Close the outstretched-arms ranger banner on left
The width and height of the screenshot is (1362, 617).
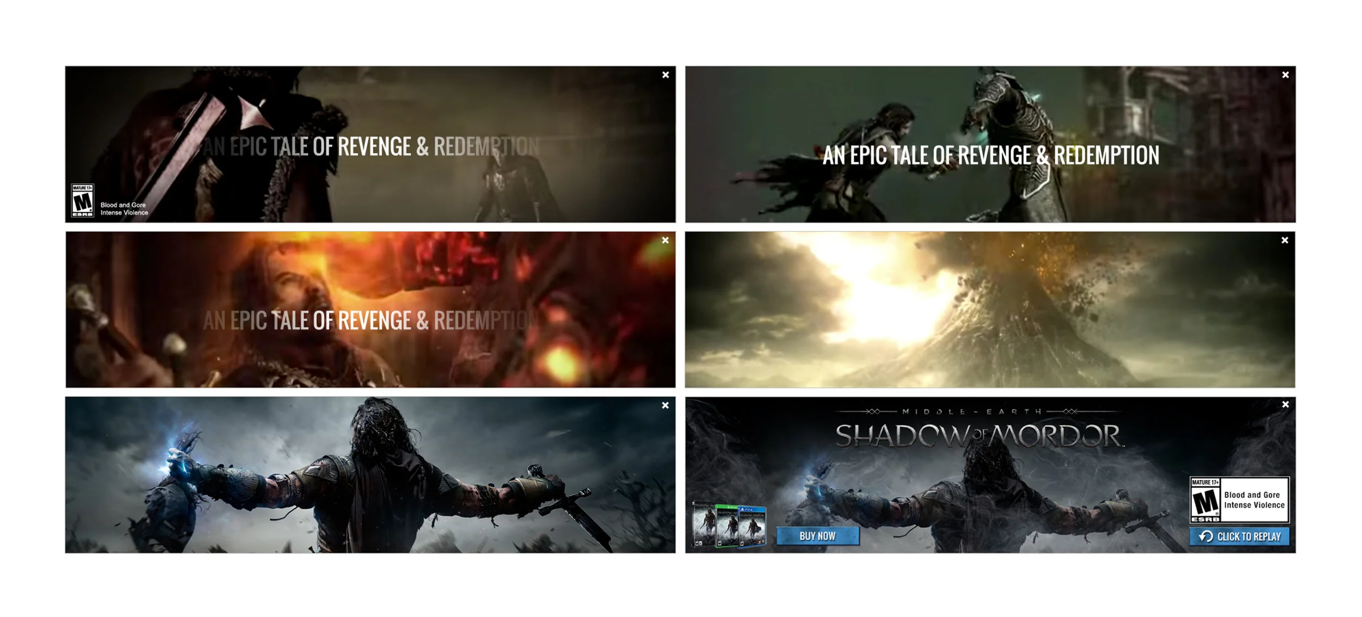665,405
